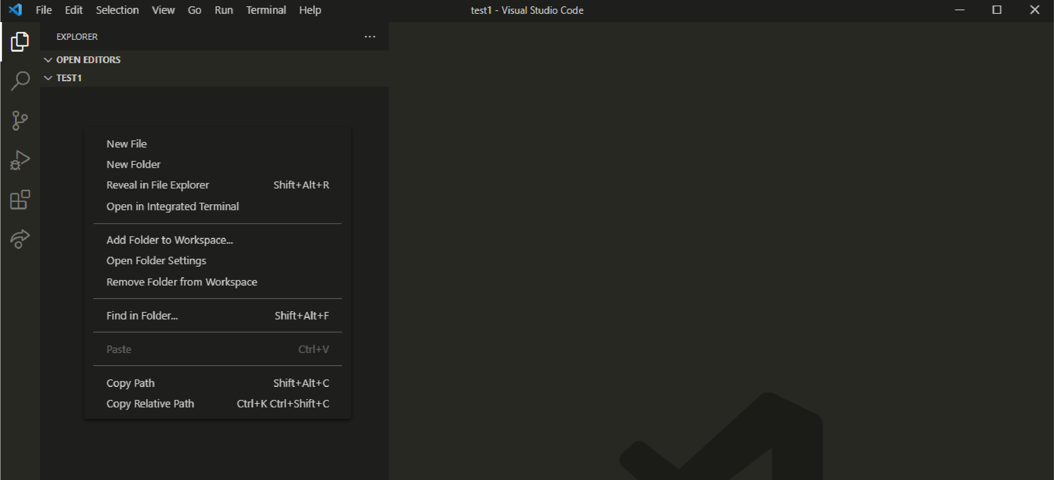Open the Extensions view icon
Viewport: 1054px width, 480px height.
20,200
